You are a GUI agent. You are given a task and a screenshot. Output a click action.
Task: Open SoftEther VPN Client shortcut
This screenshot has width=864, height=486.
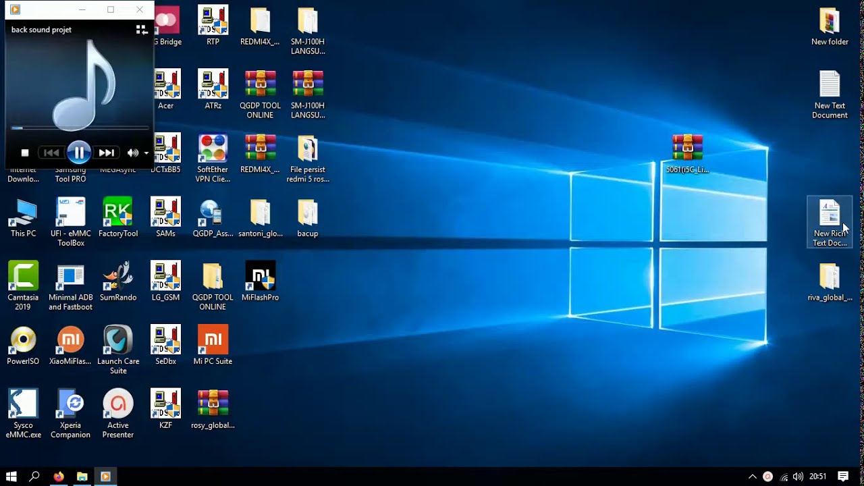pyautogui.click(x=213, y=159)
